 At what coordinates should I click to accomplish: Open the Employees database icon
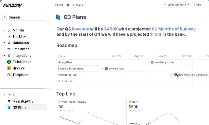(x=9, y=49)
